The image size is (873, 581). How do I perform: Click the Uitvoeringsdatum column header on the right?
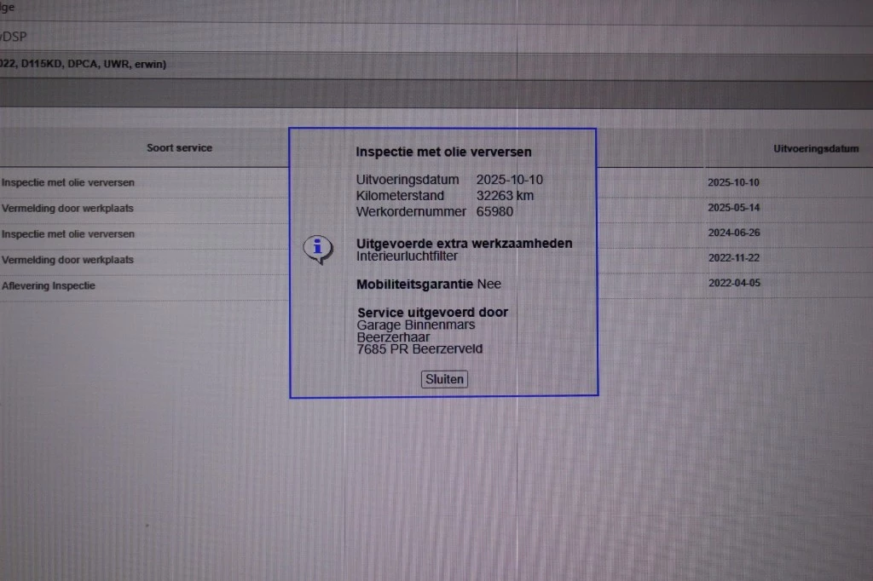[x=816, y=149]
